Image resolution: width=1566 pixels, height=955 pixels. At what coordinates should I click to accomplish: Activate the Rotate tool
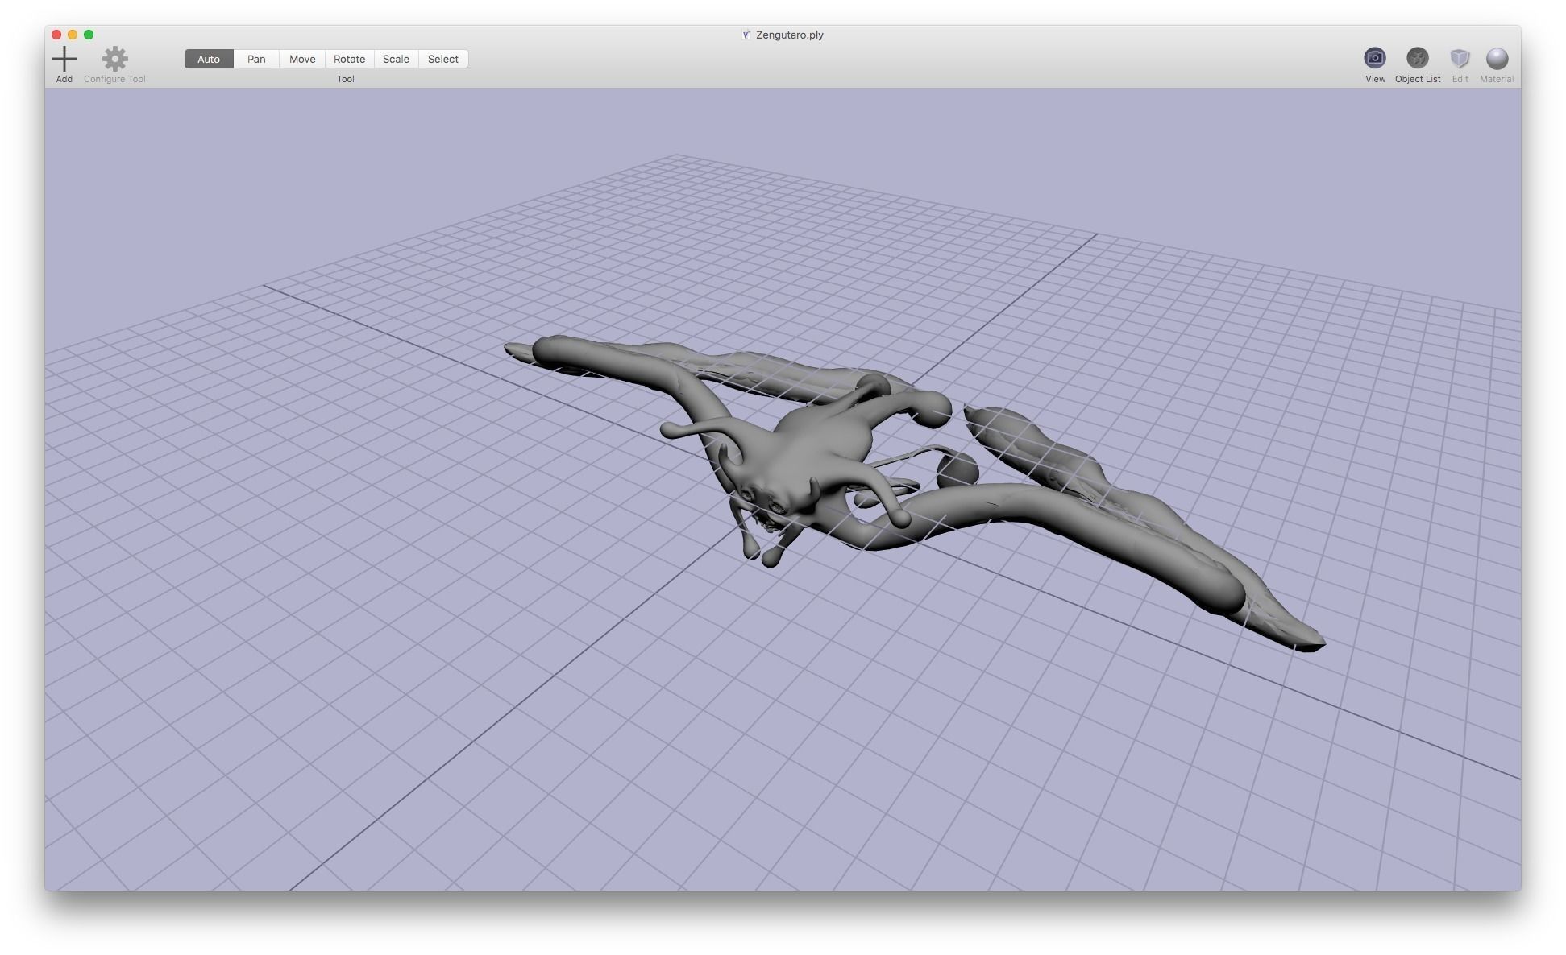coord(349,59)
